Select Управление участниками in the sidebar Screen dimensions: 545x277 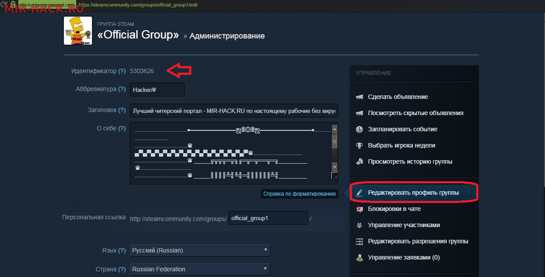pos(404,225)
